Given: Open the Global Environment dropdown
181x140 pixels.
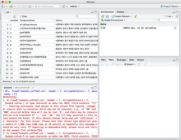Looking at the screenshot, I should (113, 20).
